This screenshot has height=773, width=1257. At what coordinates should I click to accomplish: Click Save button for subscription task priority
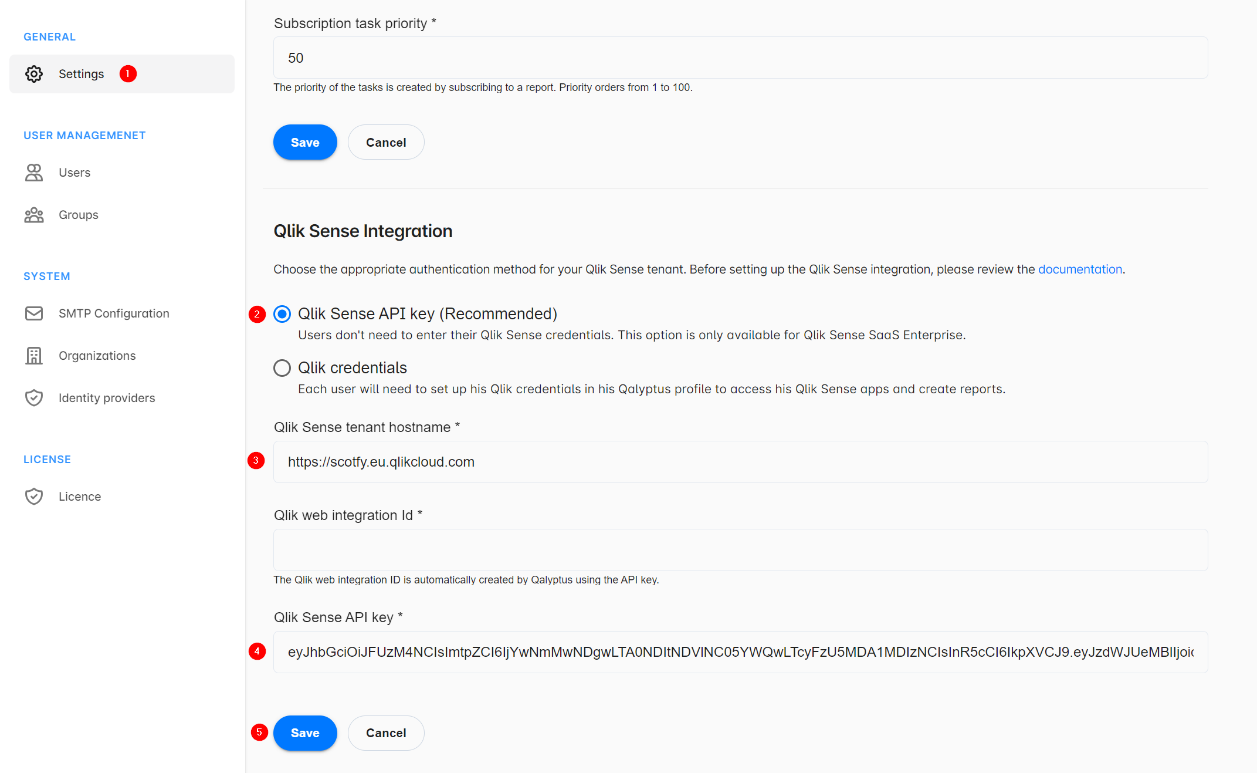click(x=304, y=142)
